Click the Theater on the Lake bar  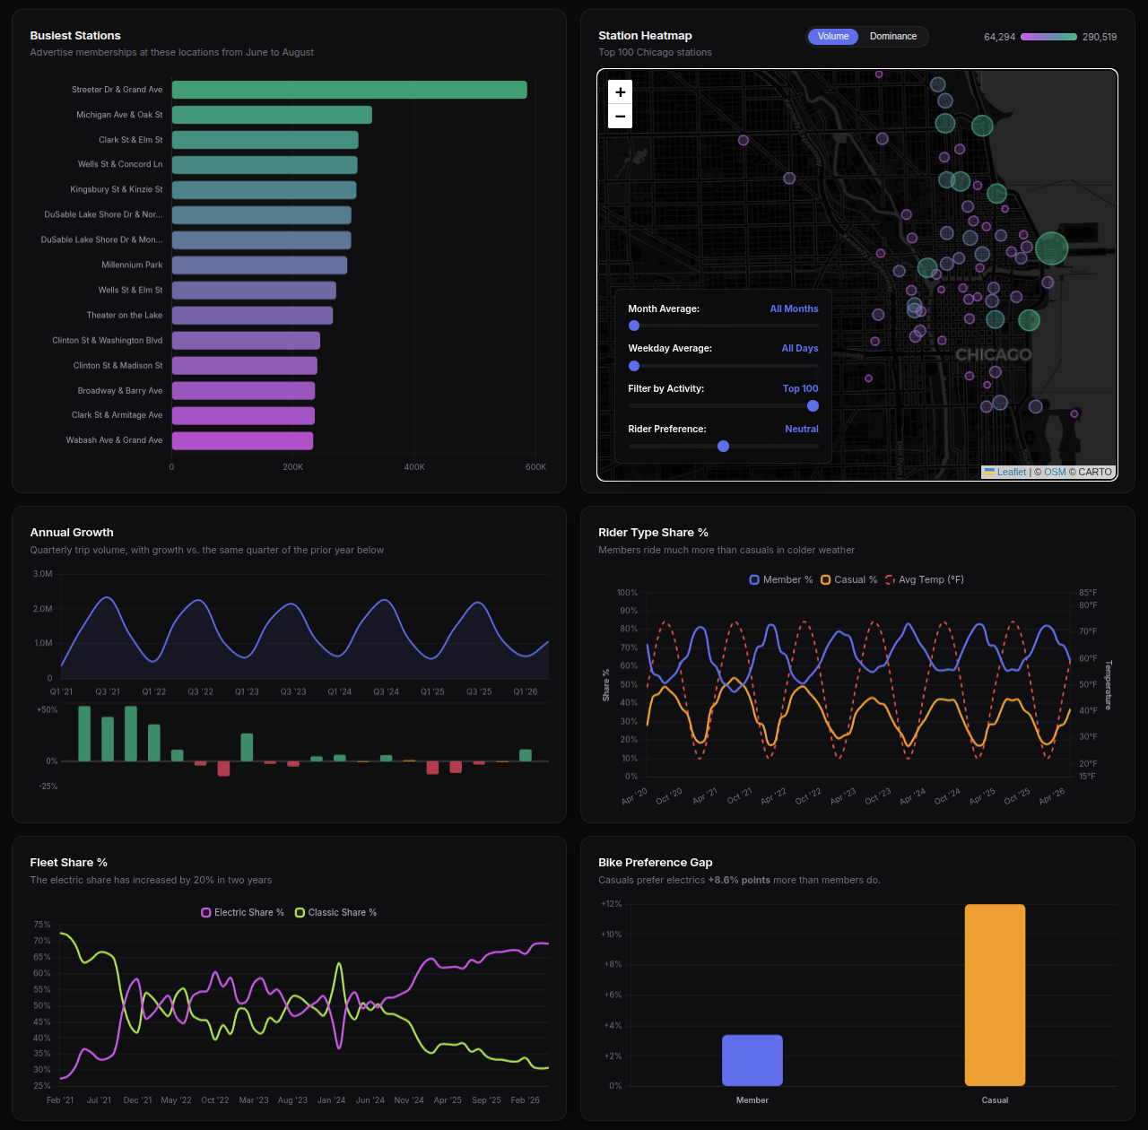[252, 316]
